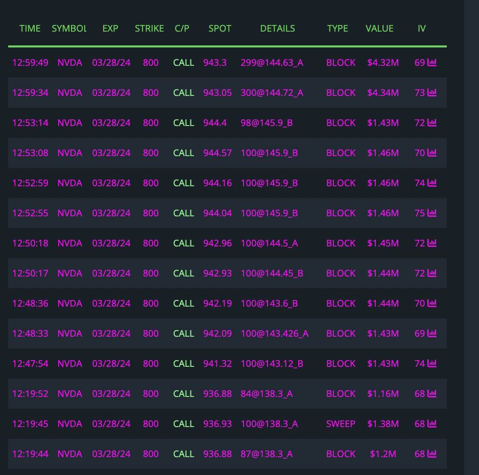Click details 100@144.45_B
Screen dimensions: 479x475
coord(272,273)
